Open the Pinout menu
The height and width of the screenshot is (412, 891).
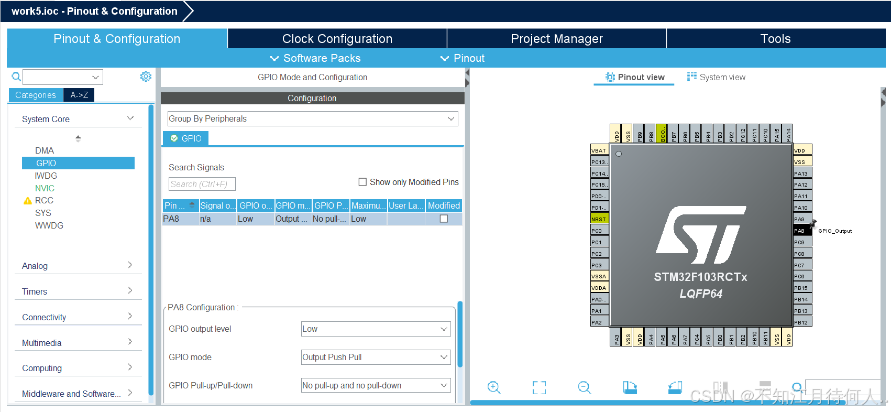point(463,58)
